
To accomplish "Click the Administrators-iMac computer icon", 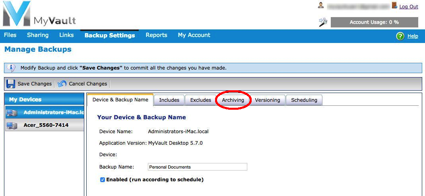I will [x=12, y=113].
